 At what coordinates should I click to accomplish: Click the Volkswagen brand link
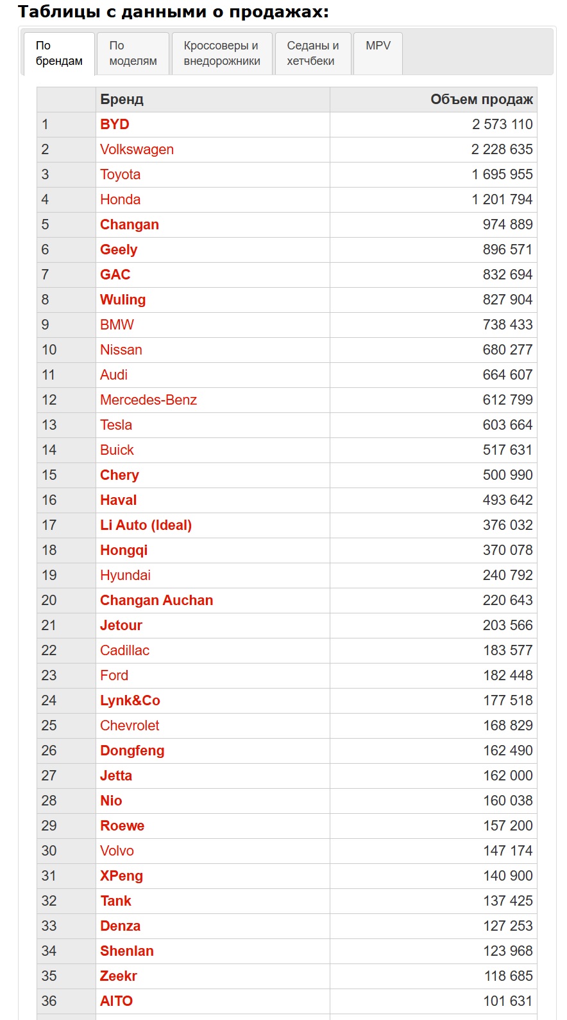(137, 150)
